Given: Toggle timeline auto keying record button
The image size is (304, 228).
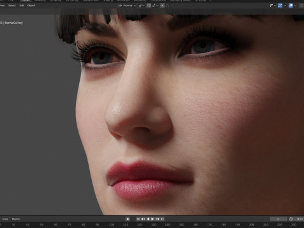Looking at the screenshot, I should (x=127, y=219).
